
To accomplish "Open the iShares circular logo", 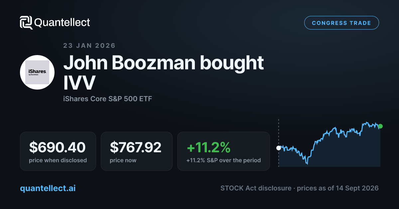I will pyautogui.click(x=37, y=72).
